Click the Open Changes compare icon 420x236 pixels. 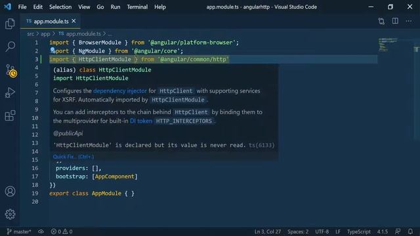pos(381,21)
